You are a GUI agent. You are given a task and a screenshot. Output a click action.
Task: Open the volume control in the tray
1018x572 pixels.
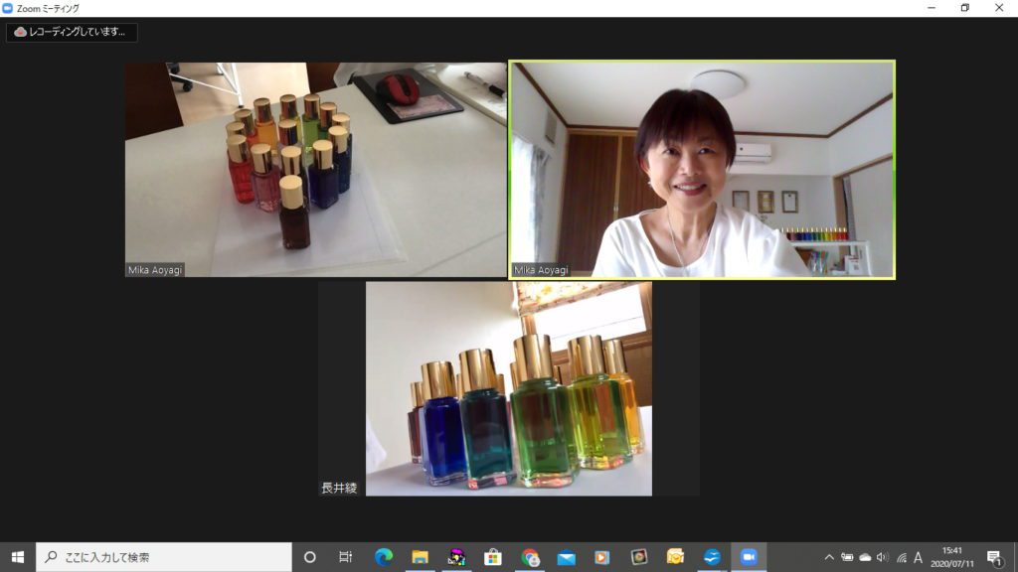pyautogui.click(x=882, y=557)
